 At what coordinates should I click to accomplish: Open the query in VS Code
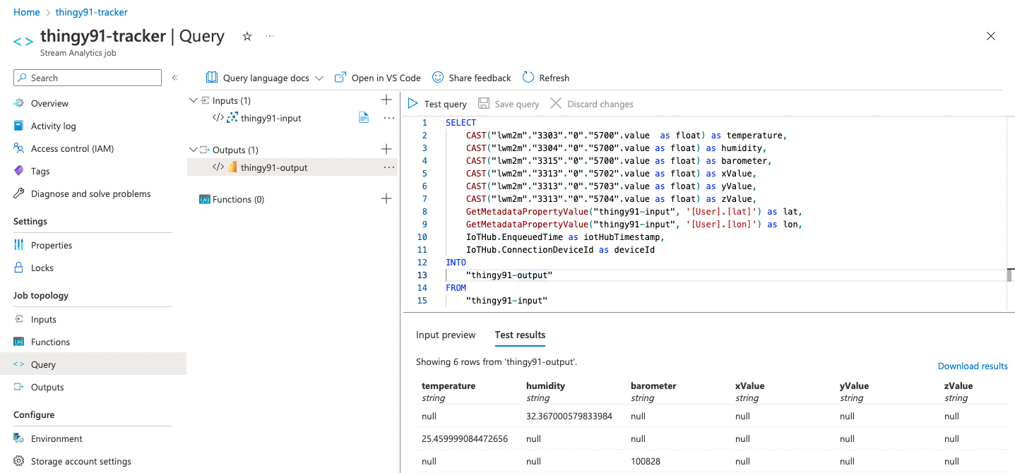377,78
